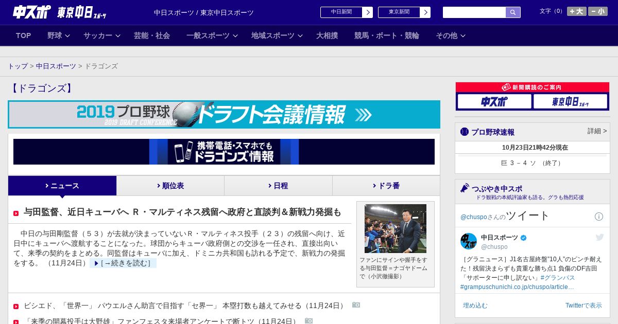Click the baseball icon next to プロ野球速報
Screen dimensions: 618x324
coord(465,132)
